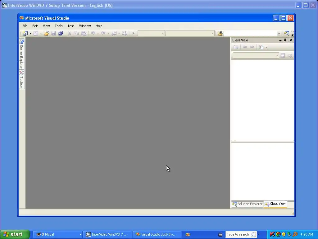Open the Solution Platforms combo box
Image resolution: width=318 pixels, height=239 pixels.
[190, 33]
